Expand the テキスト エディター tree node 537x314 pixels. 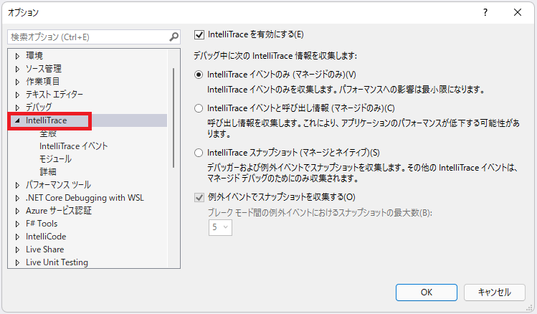coord(17,95)
